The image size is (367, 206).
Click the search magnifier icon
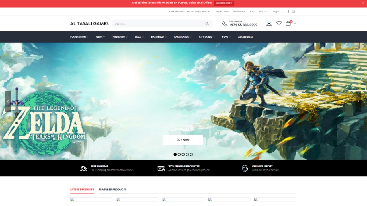(x=207, y=23)
